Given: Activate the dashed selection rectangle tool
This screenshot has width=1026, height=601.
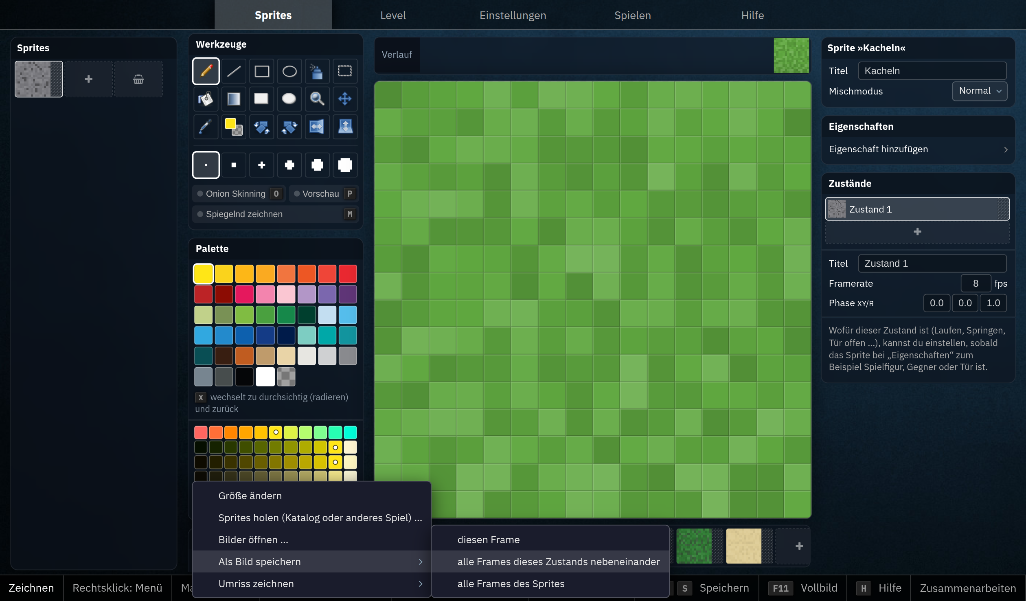Looking at the screenshot, I should pyautogui.click(x=345, y=71).
